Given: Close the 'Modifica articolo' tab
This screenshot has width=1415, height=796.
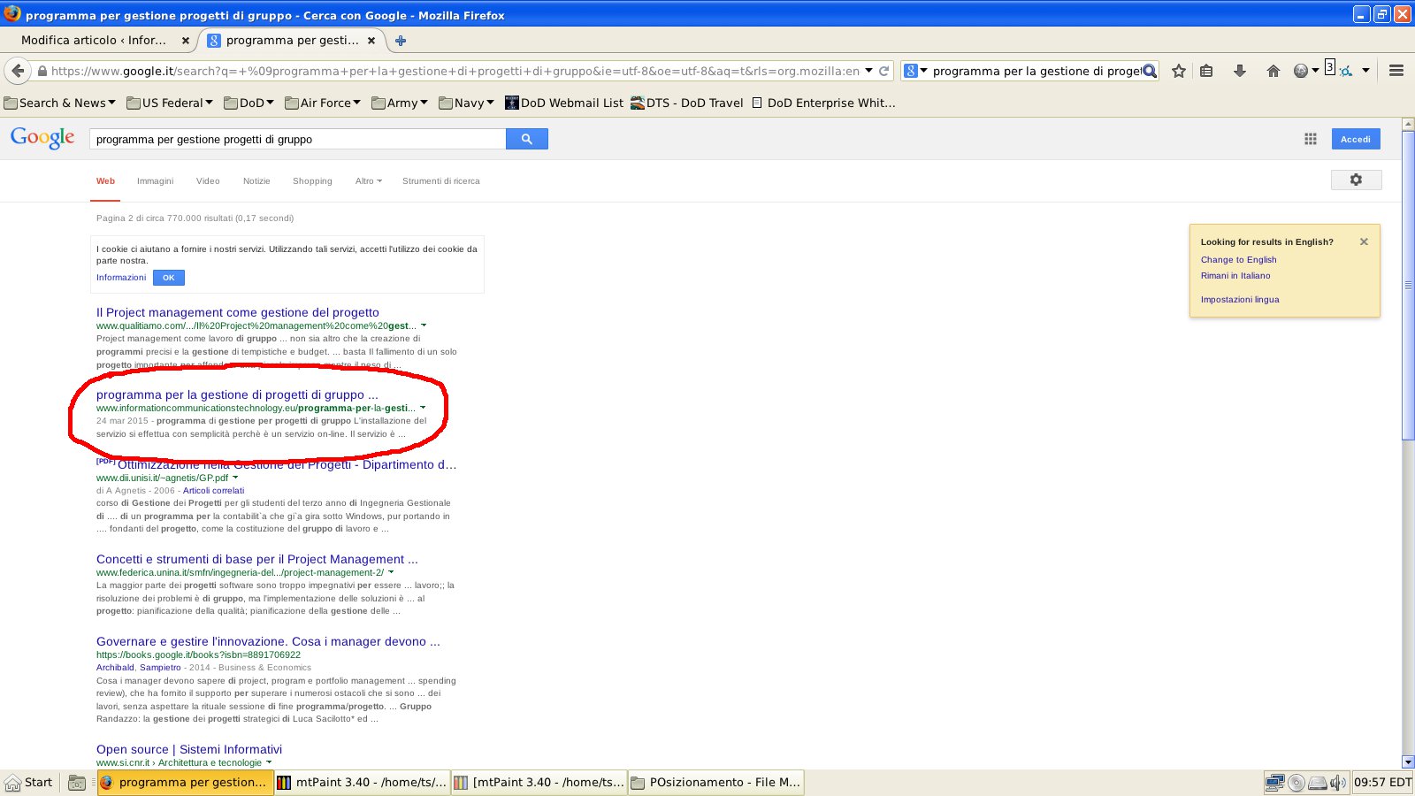Looking at the screenshot, I should click(x=185, y=41).
